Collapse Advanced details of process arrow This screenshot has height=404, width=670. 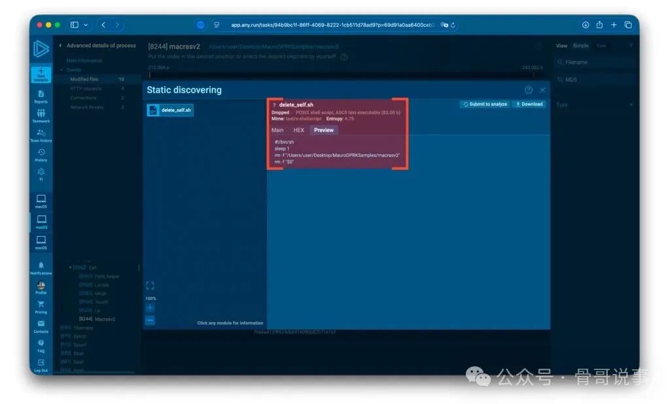(x=60, y=45)
